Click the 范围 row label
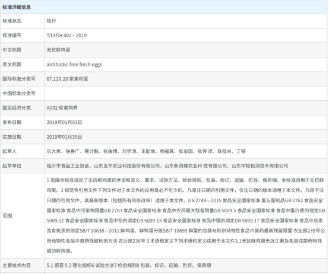The height and width of the screenshot is (274, 329). click(x=7, y=215)
